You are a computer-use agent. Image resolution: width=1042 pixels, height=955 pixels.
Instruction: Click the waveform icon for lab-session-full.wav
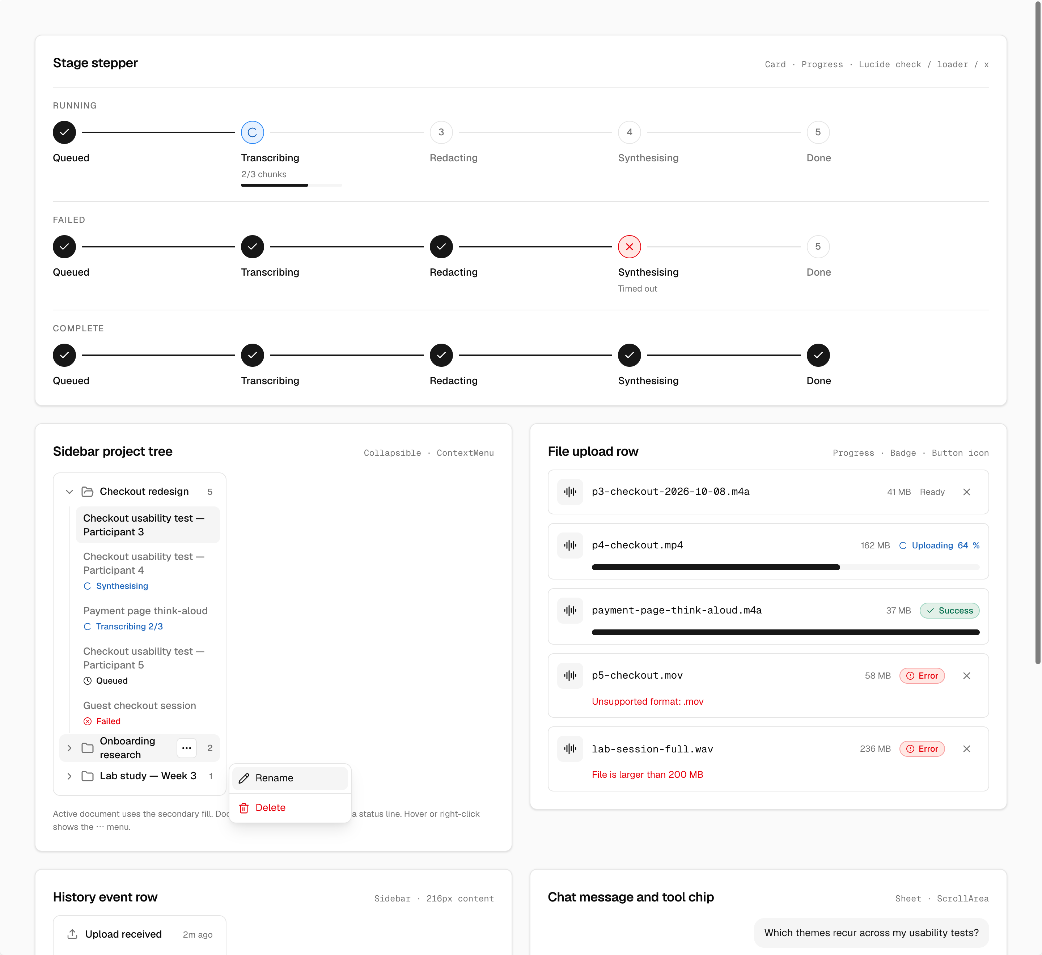[570, 749]
